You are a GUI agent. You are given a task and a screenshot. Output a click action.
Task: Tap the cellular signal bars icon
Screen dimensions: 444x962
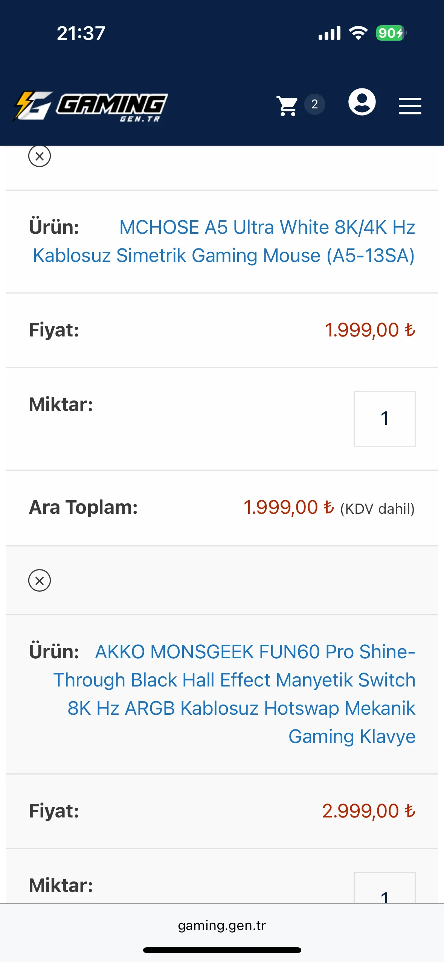point(330,33)
